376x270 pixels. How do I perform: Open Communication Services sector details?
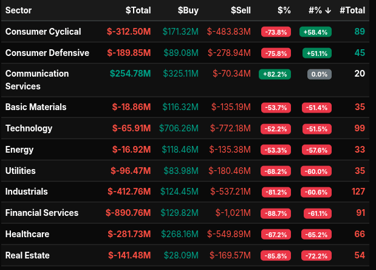[x=37, y=80]
